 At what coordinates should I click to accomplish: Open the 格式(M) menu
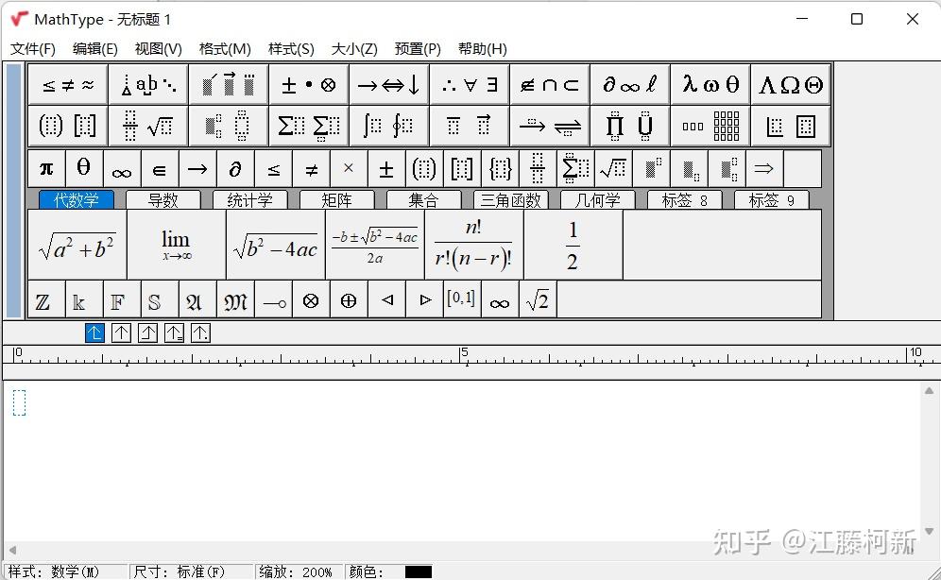click(x=225, y=48)
